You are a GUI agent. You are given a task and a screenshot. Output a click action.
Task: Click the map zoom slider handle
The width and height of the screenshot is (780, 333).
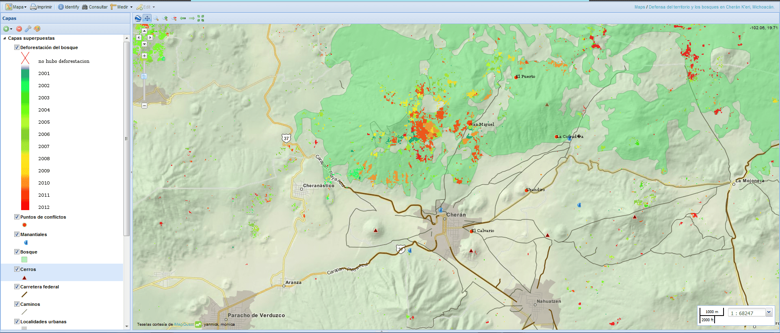click(x=144, y=76)
